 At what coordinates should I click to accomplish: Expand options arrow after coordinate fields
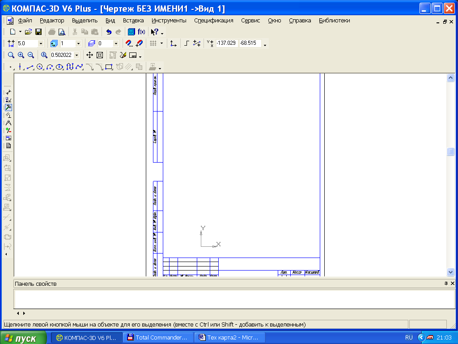[265, 45]
